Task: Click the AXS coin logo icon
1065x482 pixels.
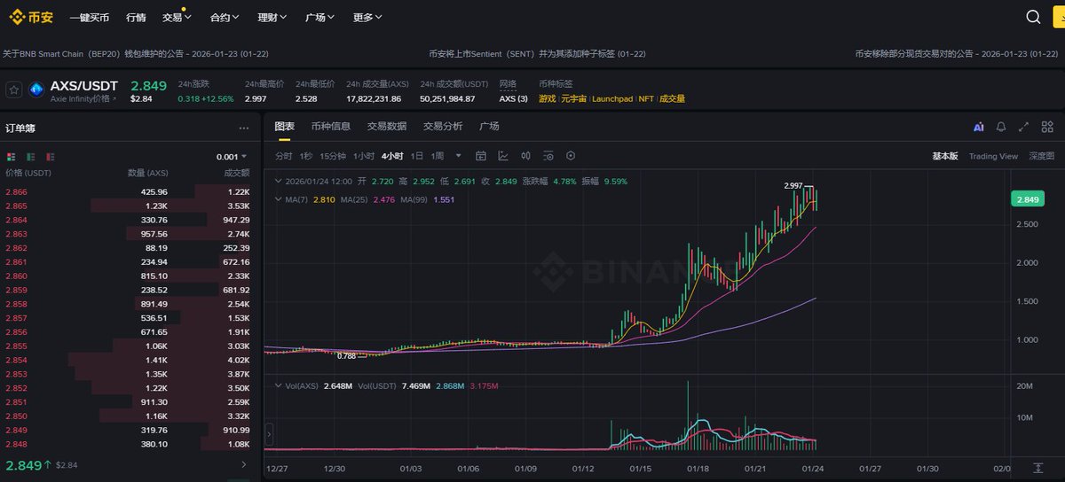Action: (36, 89)
